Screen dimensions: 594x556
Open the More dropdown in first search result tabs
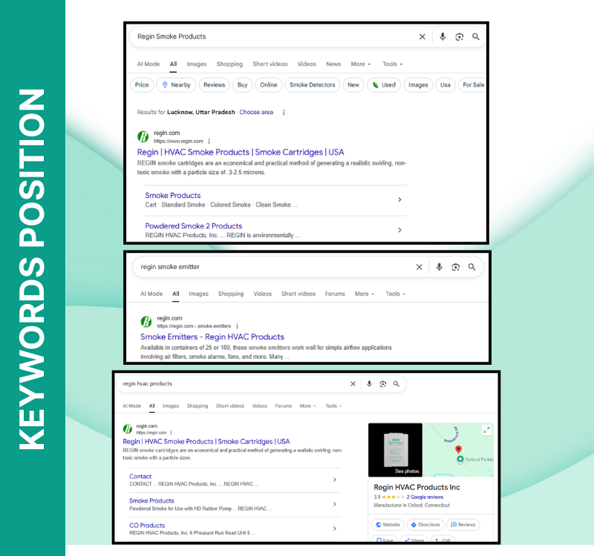click(x=361, y=64)
